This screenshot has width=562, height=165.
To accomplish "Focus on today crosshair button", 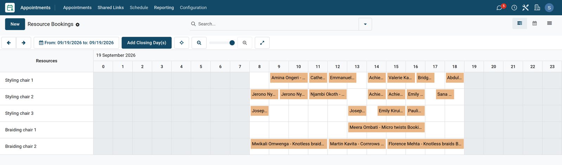I will click(182, 43).
